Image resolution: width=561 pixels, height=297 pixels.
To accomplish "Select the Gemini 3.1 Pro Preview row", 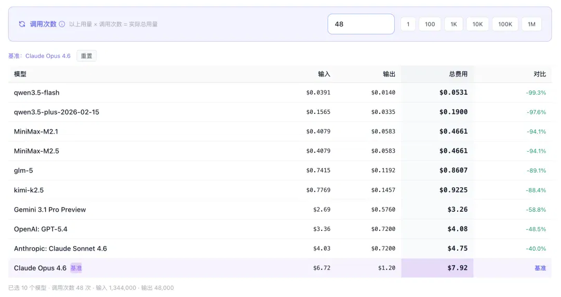I will pyautogui.click(x=280, y=210).
